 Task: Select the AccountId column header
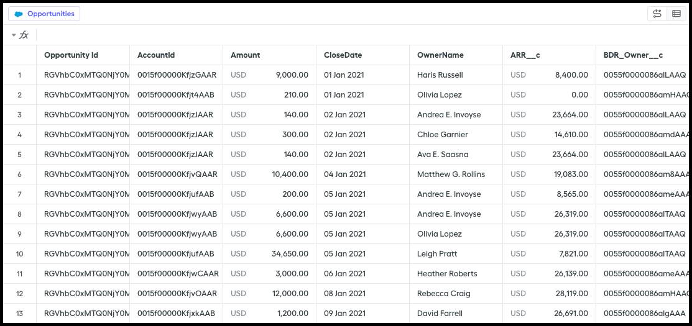pos(177,55)
